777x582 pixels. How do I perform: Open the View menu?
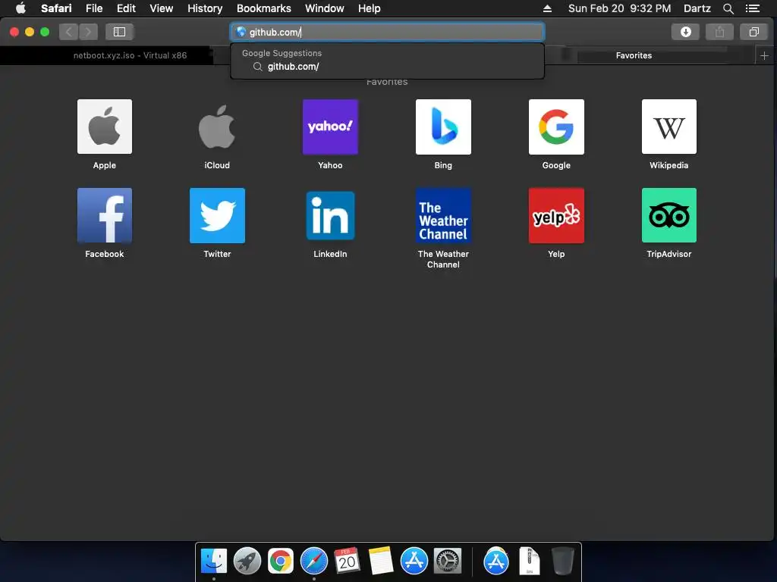(161, 8)
